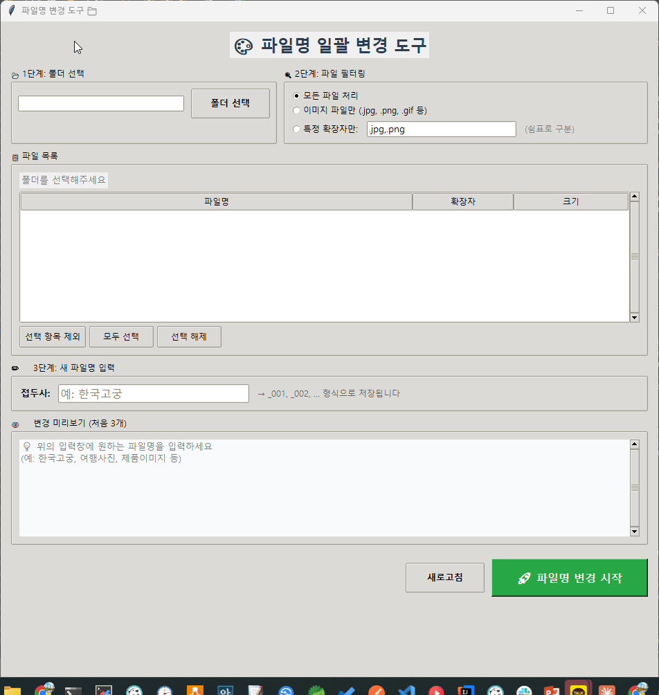The image size is (659, 695).
Task: Launch PowerPoint from the taskbar
Action: (x=552, y=690)
